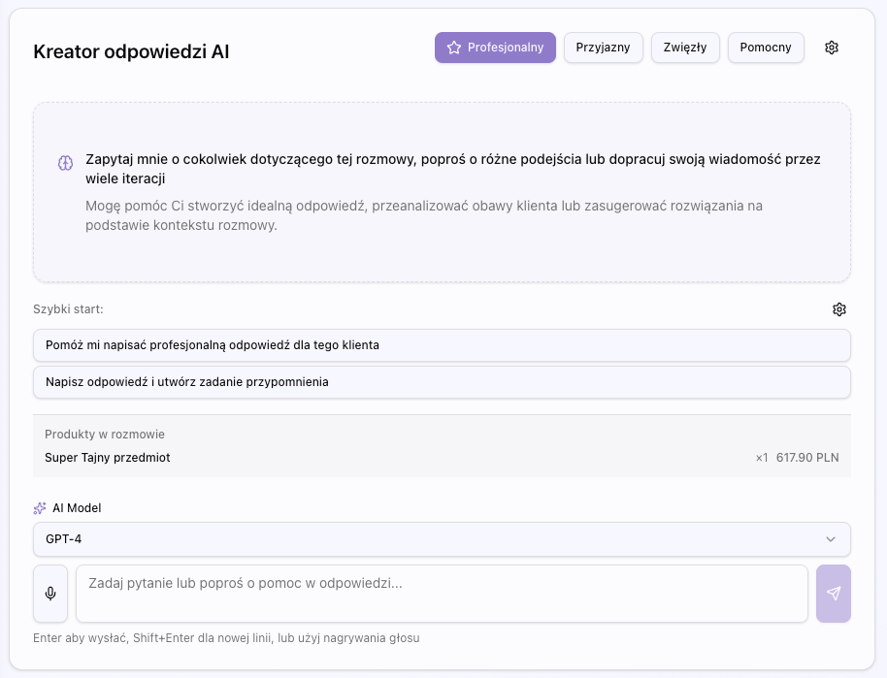This screenshot has width=887, height=678.
Task: Open the GPT-4 model selector
Action: [x=442, y=539]
